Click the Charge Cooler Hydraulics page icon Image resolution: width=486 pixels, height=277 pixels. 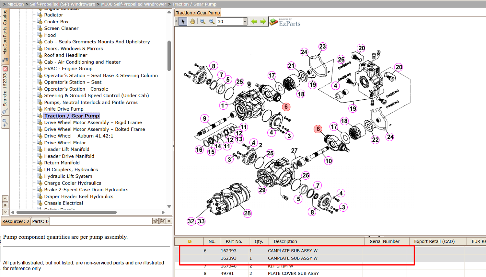(40, 183)
